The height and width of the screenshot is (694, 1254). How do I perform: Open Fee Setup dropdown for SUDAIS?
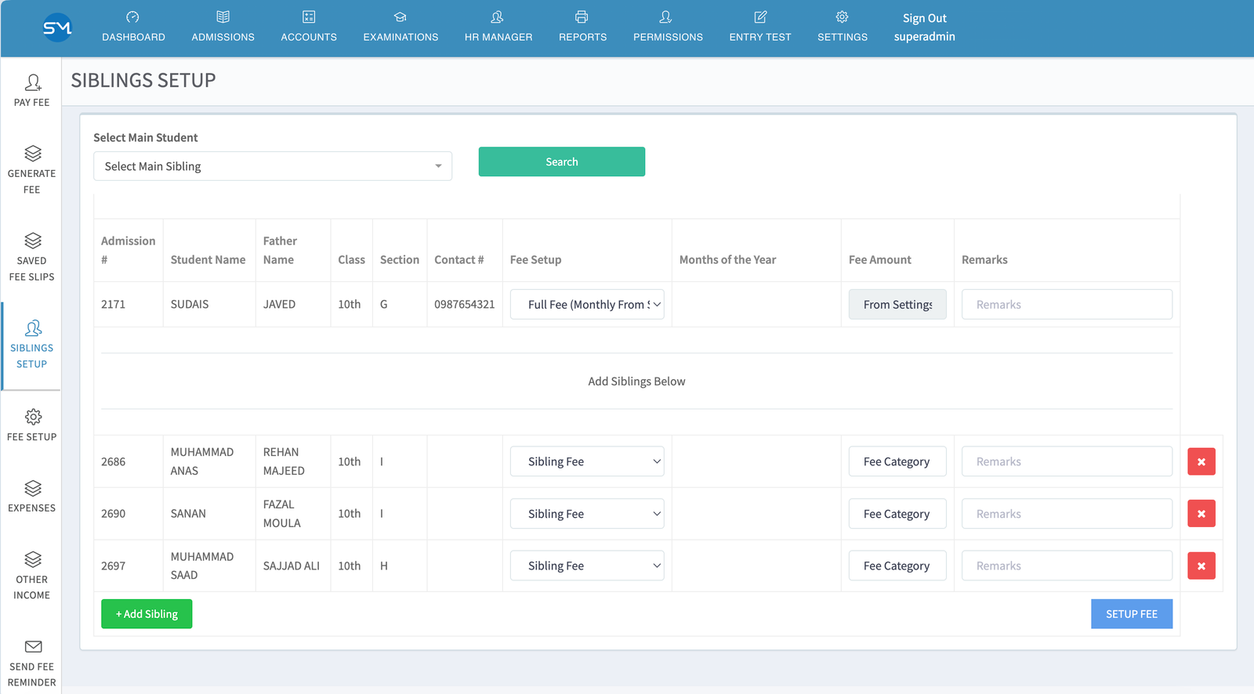(587, 305)
